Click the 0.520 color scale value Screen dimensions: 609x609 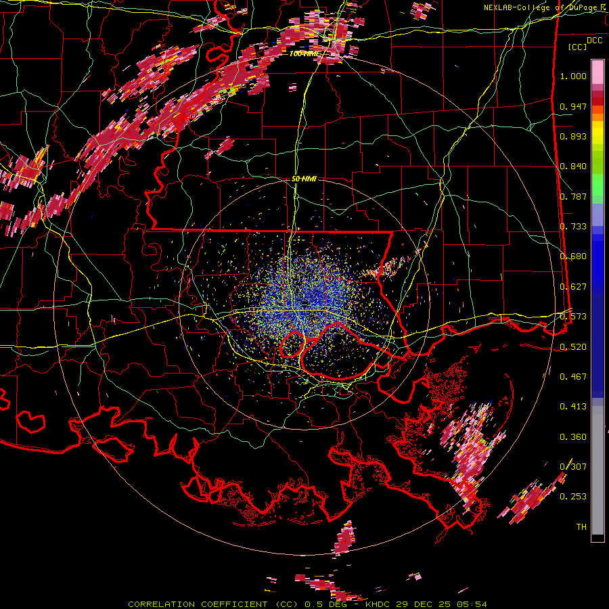point(573,347)
